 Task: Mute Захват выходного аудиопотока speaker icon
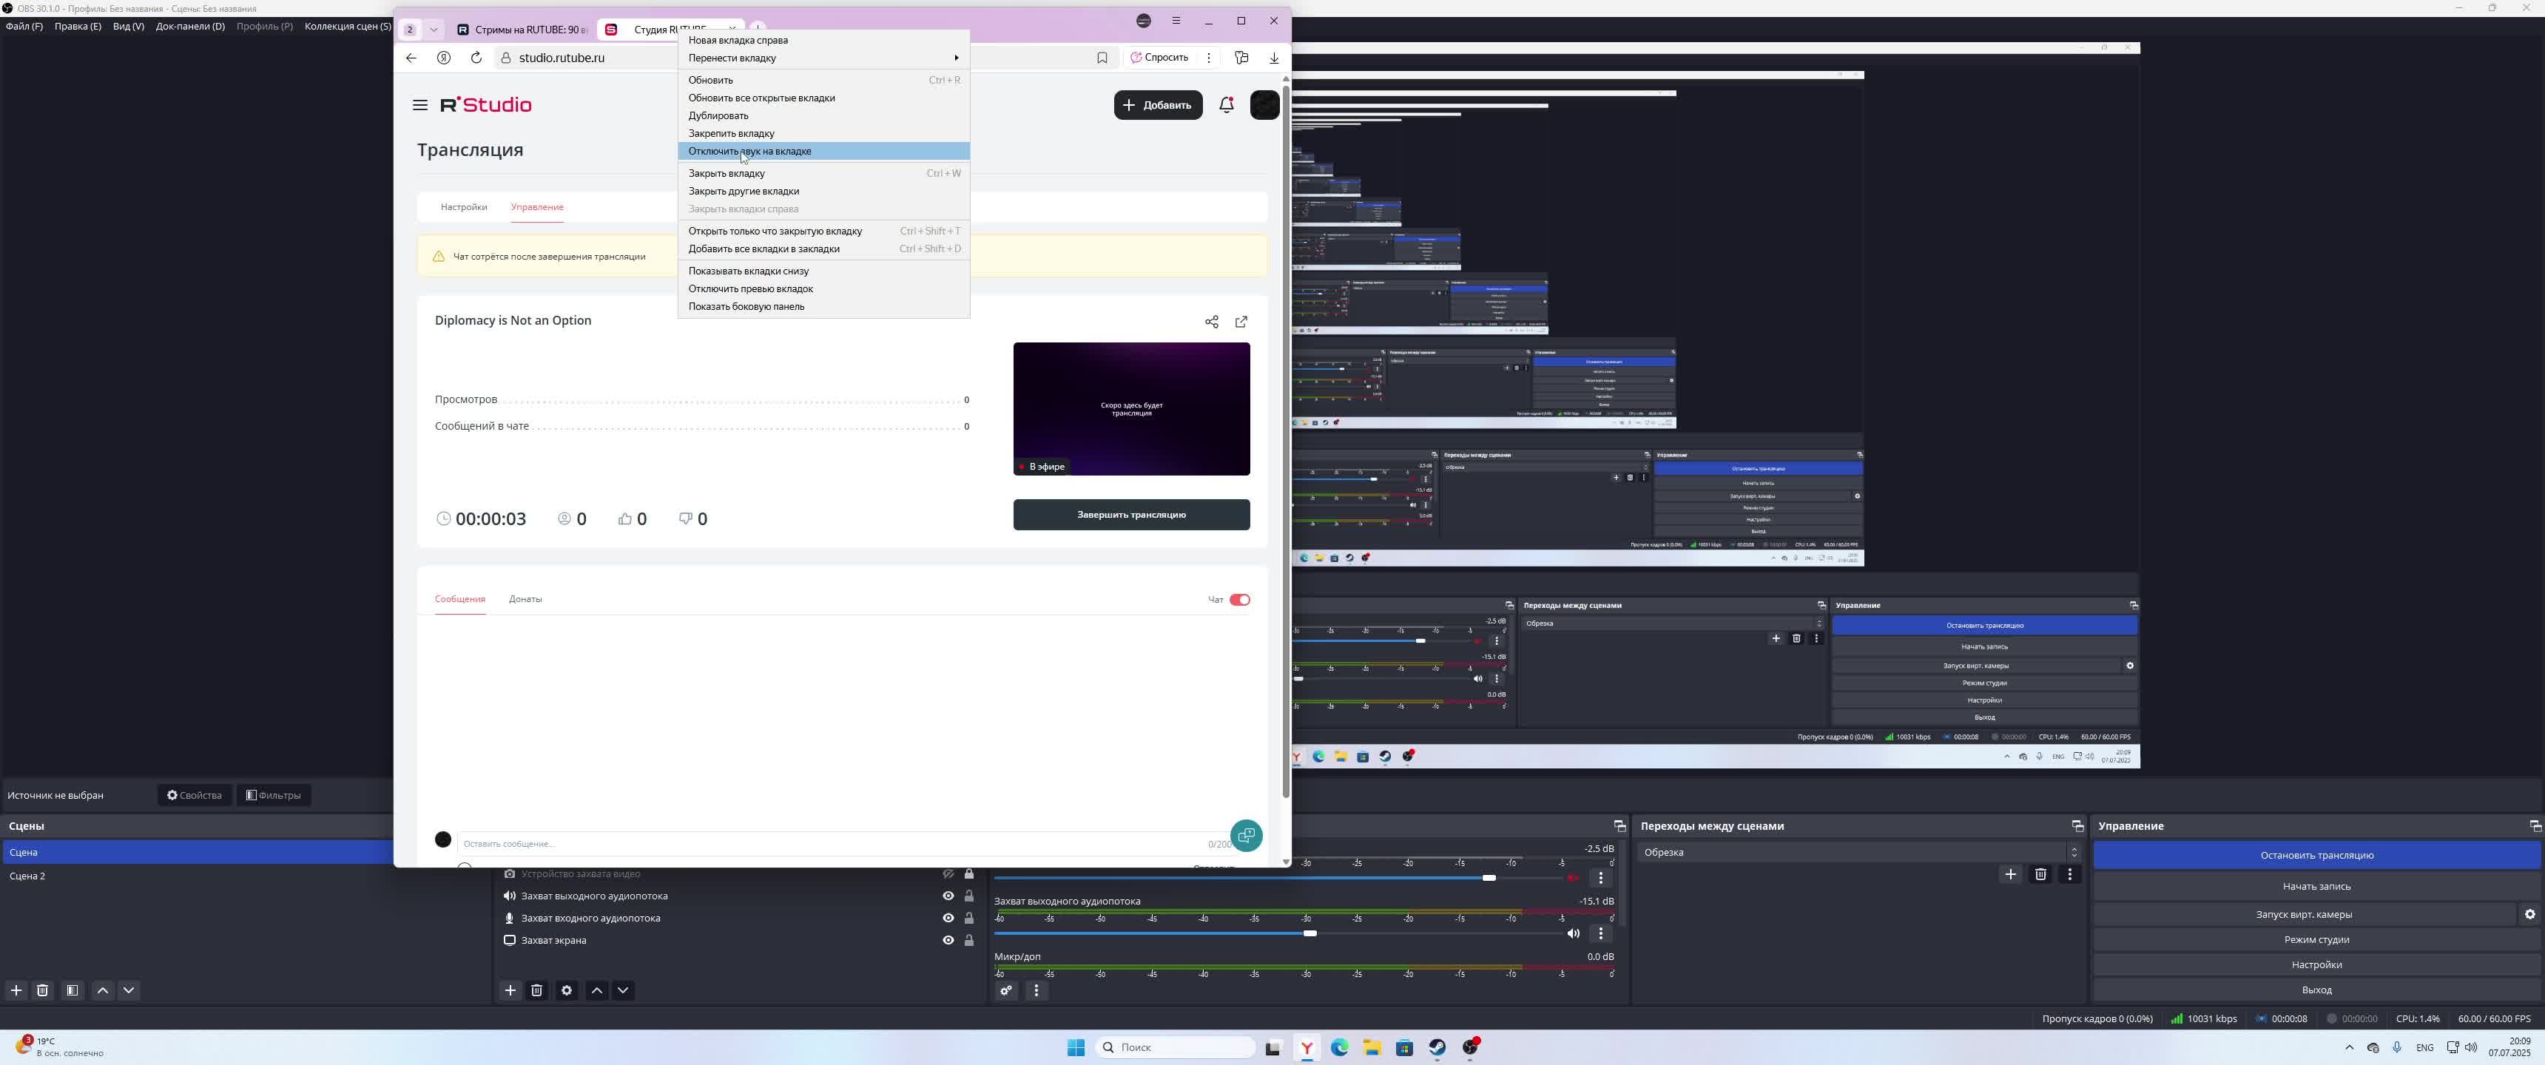(1574, 933)
